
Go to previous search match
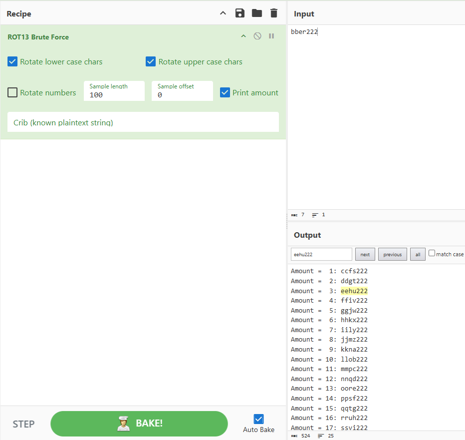pos(392,254)
